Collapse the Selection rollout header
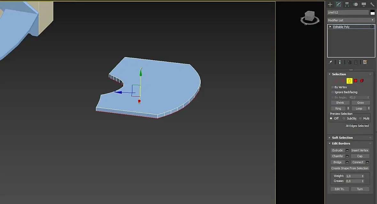The width and height of the screenshot is (377, 204). [x=339, y=74]
